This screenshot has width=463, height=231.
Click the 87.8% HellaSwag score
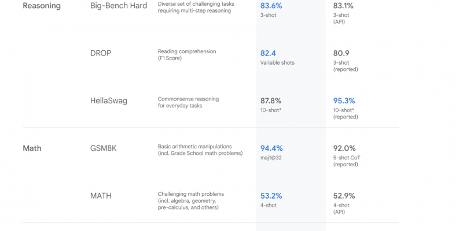coord(271,101)
